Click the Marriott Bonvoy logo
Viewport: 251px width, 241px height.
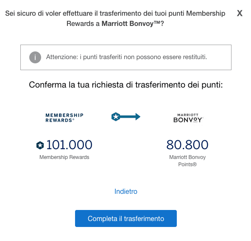point(188,118)
